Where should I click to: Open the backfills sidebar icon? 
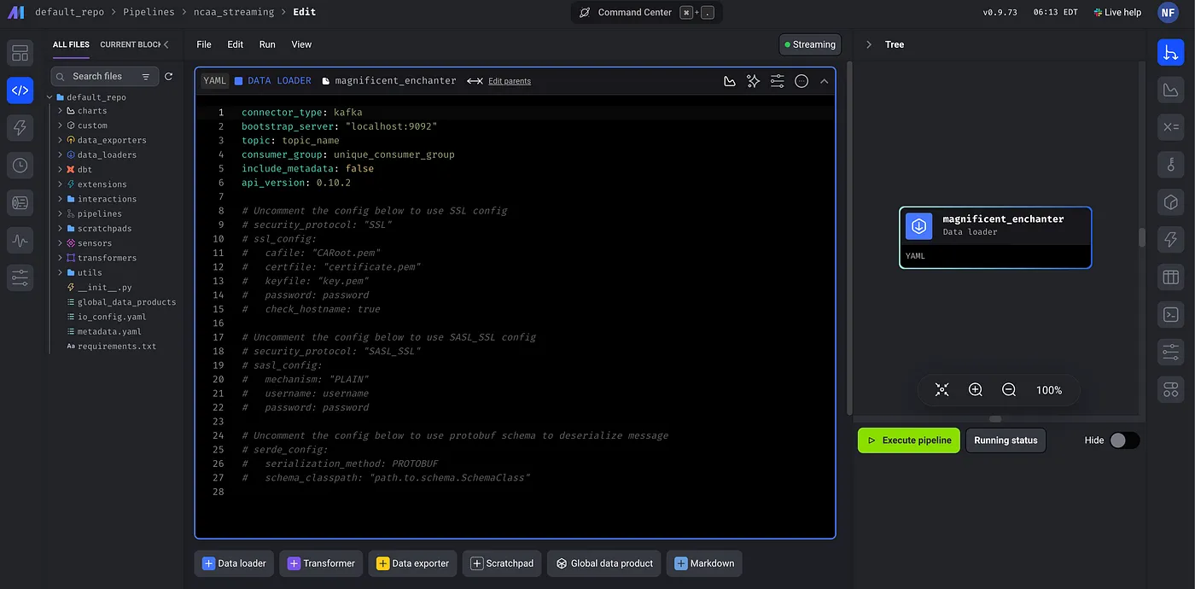click(20, 202)
